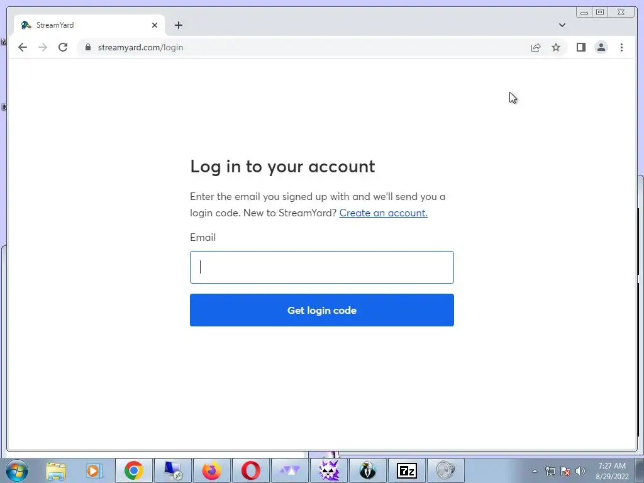Screen dimensions: 644x483
Task: Select the StreamYard tab
Action: pos(89,25)
